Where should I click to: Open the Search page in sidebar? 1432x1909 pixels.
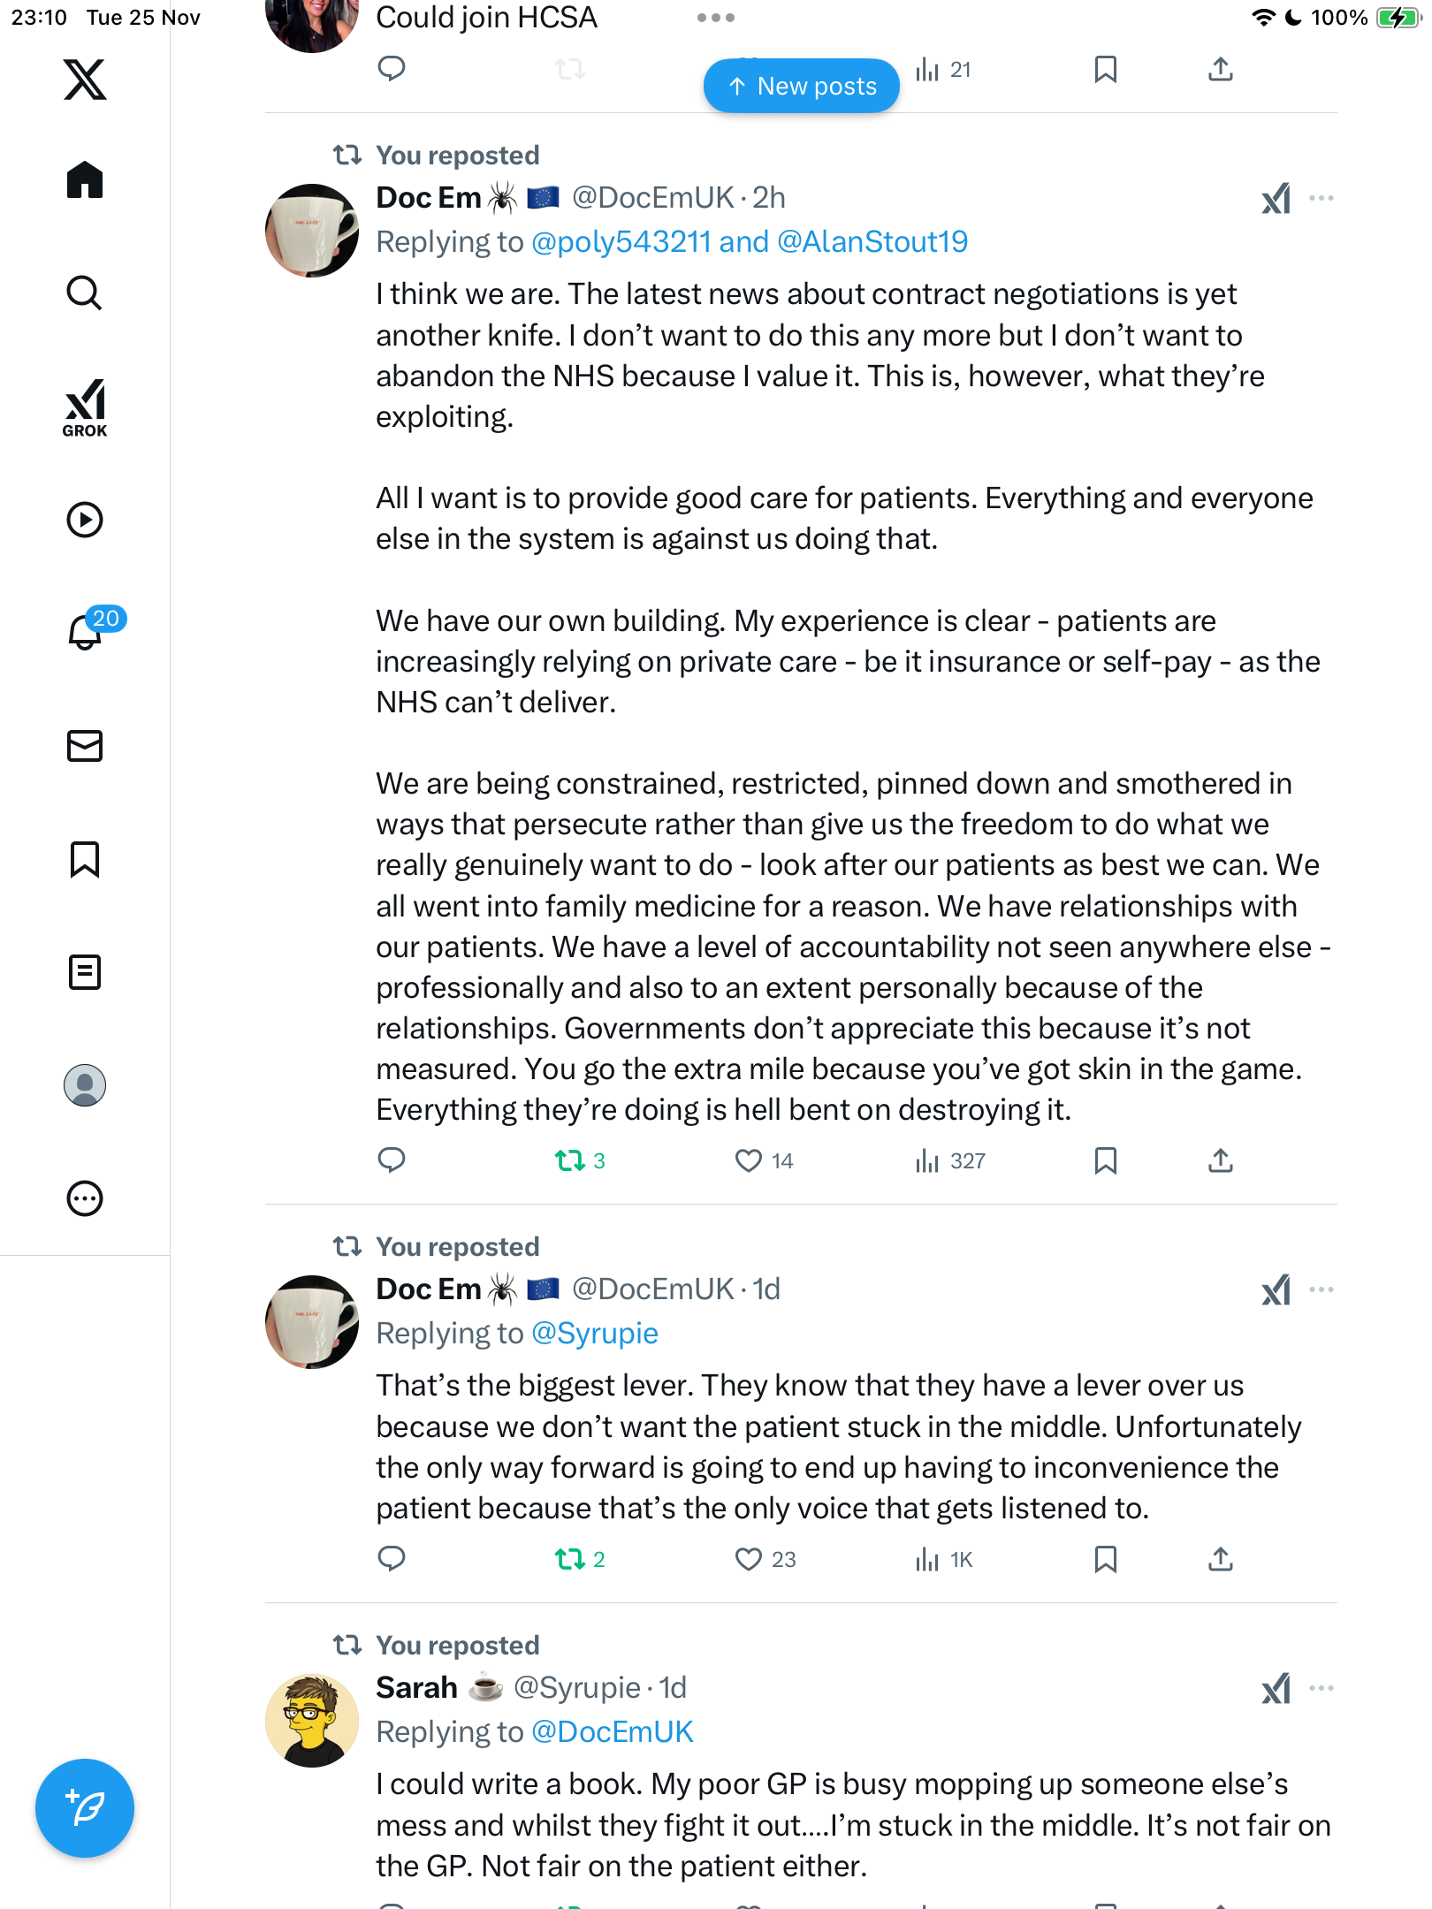[x=85, y=293]
